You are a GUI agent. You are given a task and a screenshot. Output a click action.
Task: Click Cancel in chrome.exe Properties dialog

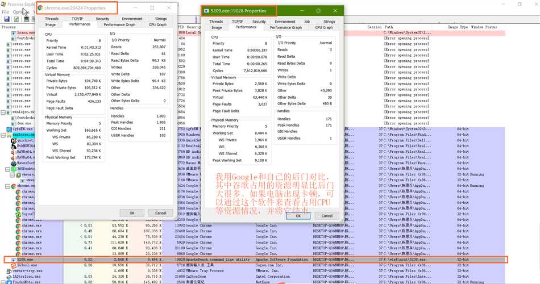(x=160, y=213)
